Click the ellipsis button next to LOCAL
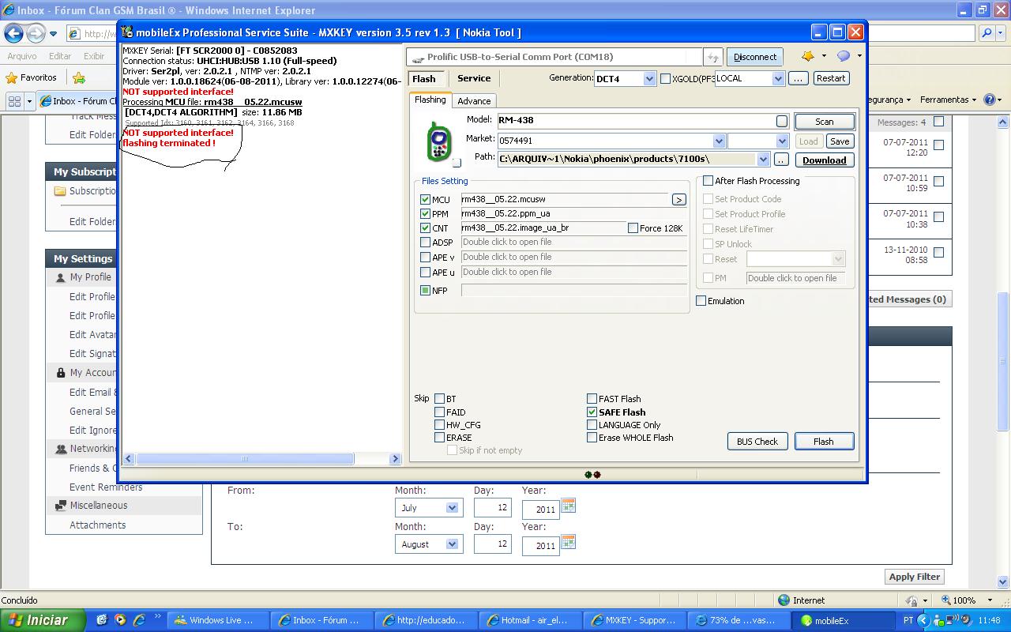1011x632 pixels. click(799, 78)
